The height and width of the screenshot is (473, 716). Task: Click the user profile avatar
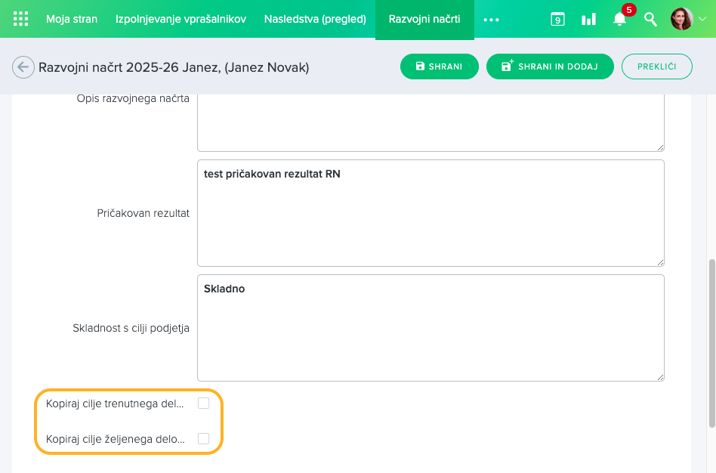(x=681, y=19)
